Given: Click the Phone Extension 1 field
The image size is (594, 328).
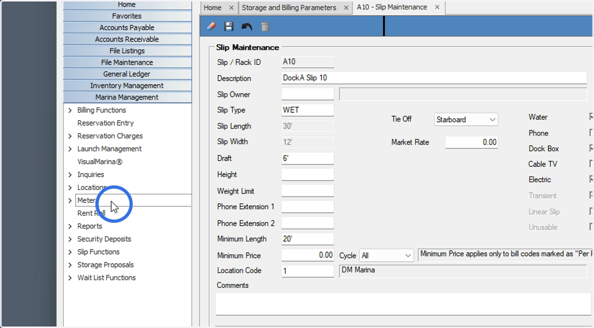Looking at the screenshot, I should coord(308,206).
